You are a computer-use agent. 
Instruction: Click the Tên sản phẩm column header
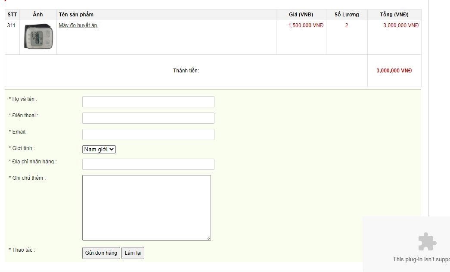click(76, 15)
